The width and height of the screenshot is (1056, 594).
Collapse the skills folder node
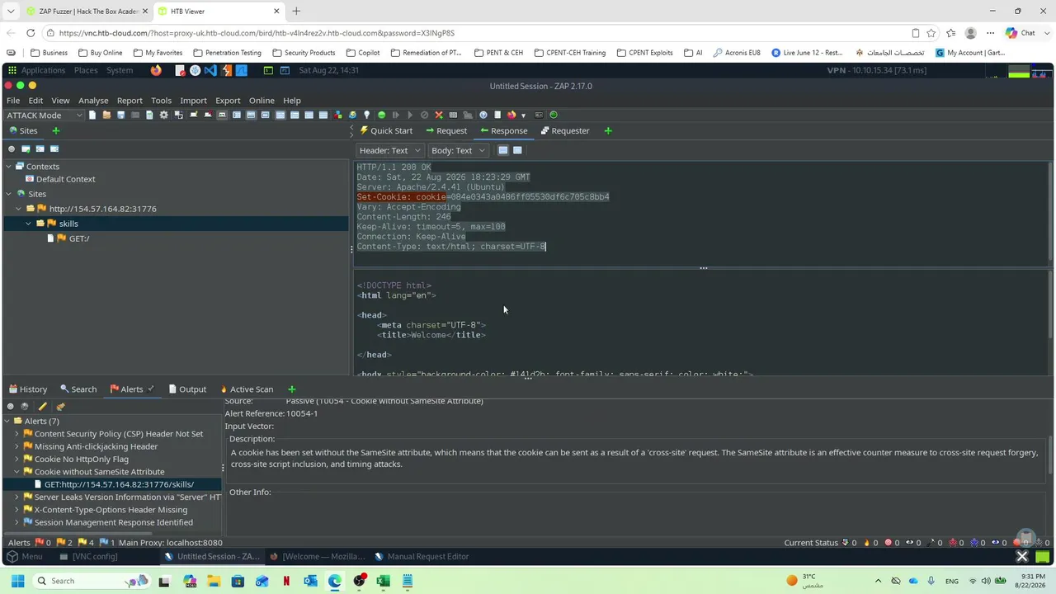pos(28,224)
